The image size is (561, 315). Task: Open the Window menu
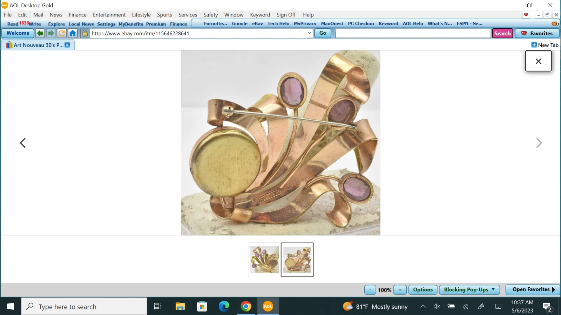[234, 15]
